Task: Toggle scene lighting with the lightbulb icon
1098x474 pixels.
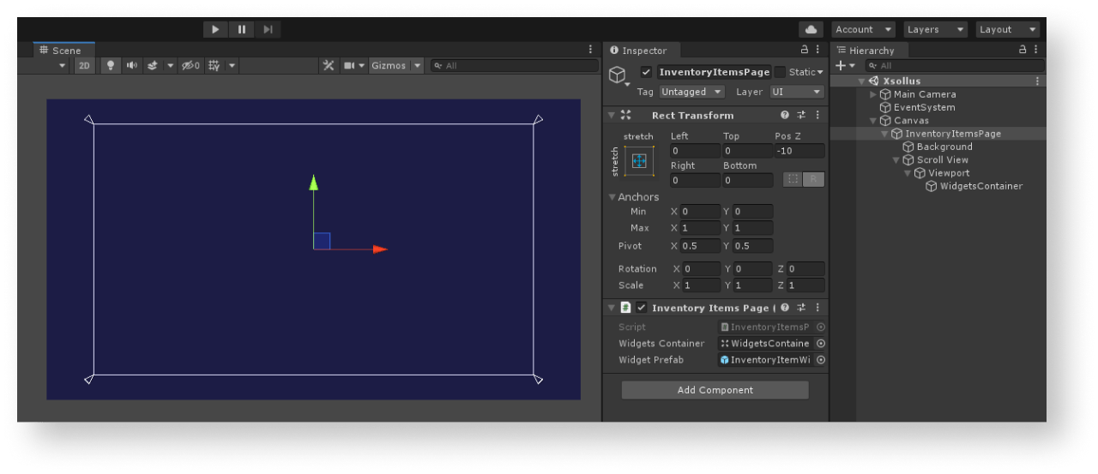Action: (110, 65)
